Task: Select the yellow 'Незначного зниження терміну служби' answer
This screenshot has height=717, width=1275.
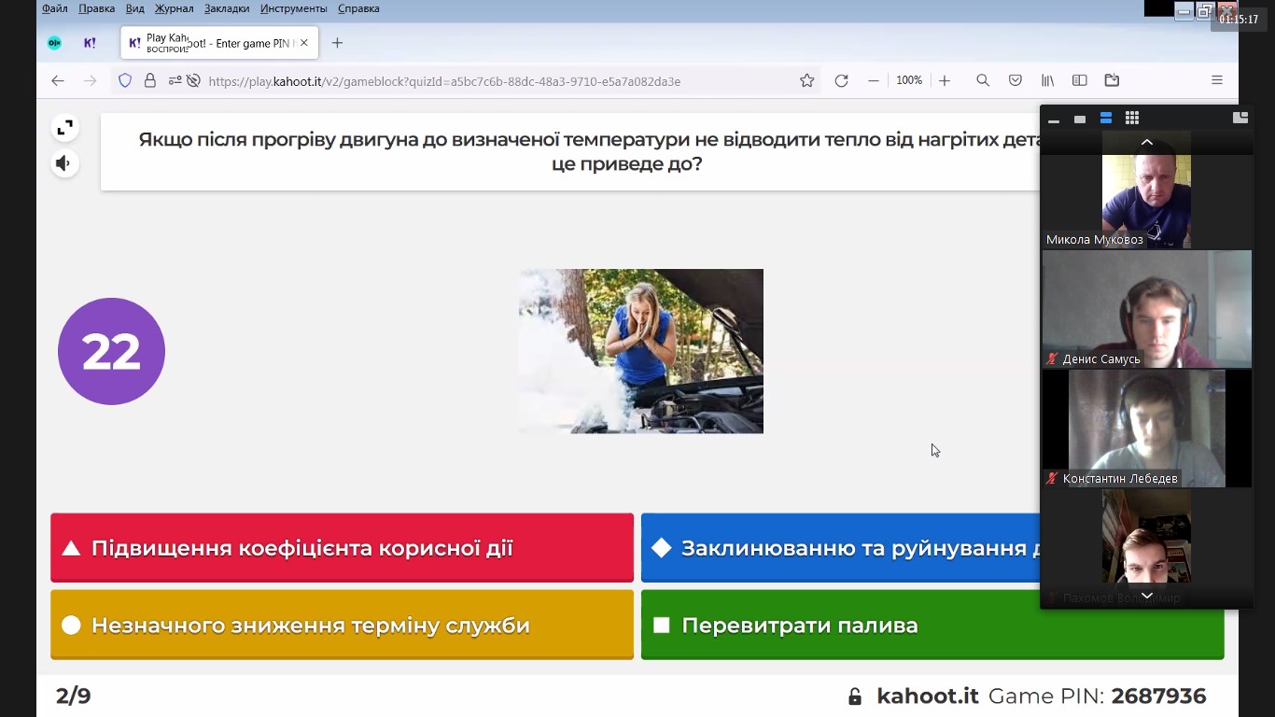Action: [342, 626]
